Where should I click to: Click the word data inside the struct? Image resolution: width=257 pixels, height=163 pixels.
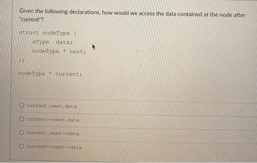click(63, 42)
